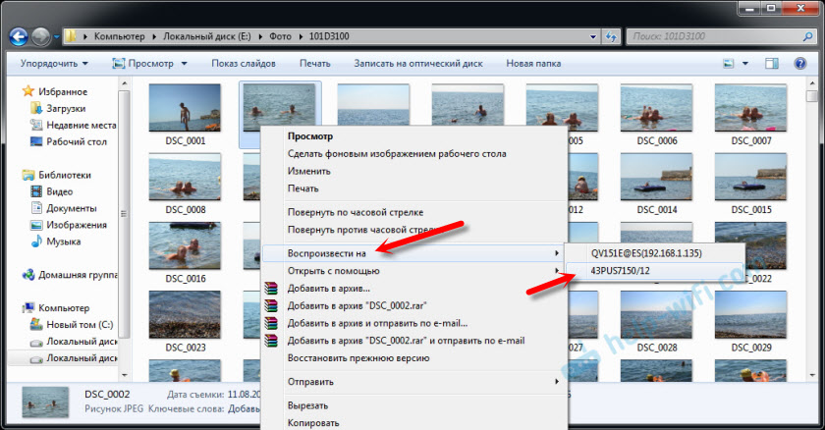The width and height of the screenshot is (825, 430).
Task: Open Документы library
Action: tap(64, 208)
